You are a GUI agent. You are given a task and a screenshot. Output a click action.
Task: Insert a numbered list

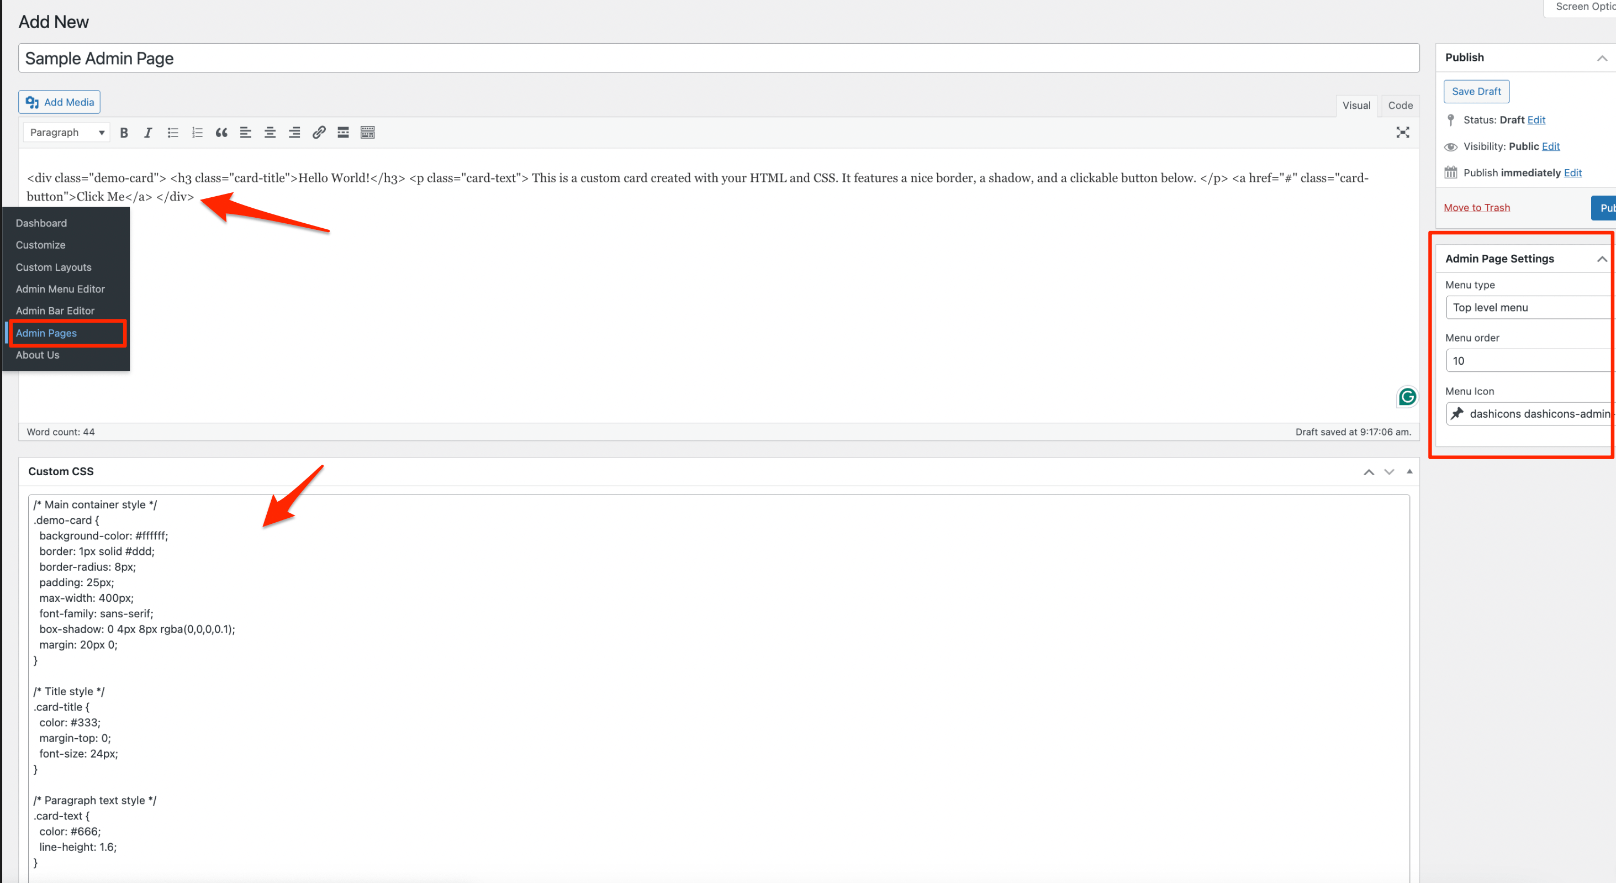point(197,133)
